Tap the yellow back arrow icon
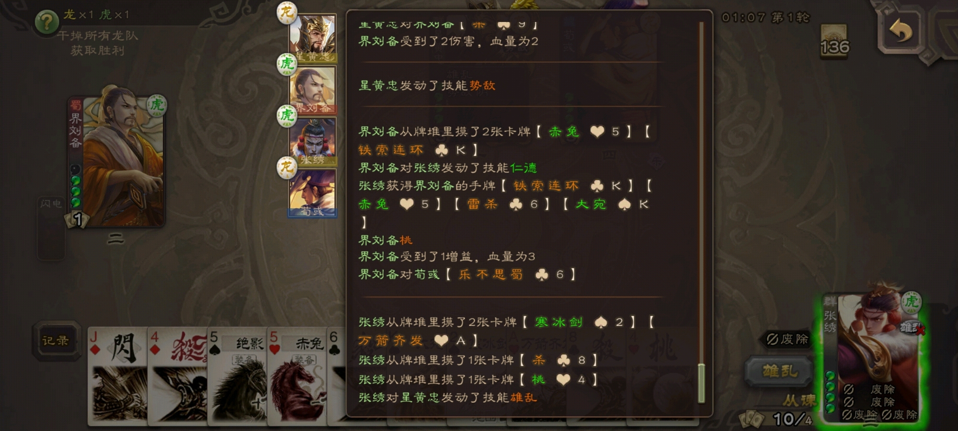Image resolution: width=958 pixels, height=431 pixels. tap(901, 32)
